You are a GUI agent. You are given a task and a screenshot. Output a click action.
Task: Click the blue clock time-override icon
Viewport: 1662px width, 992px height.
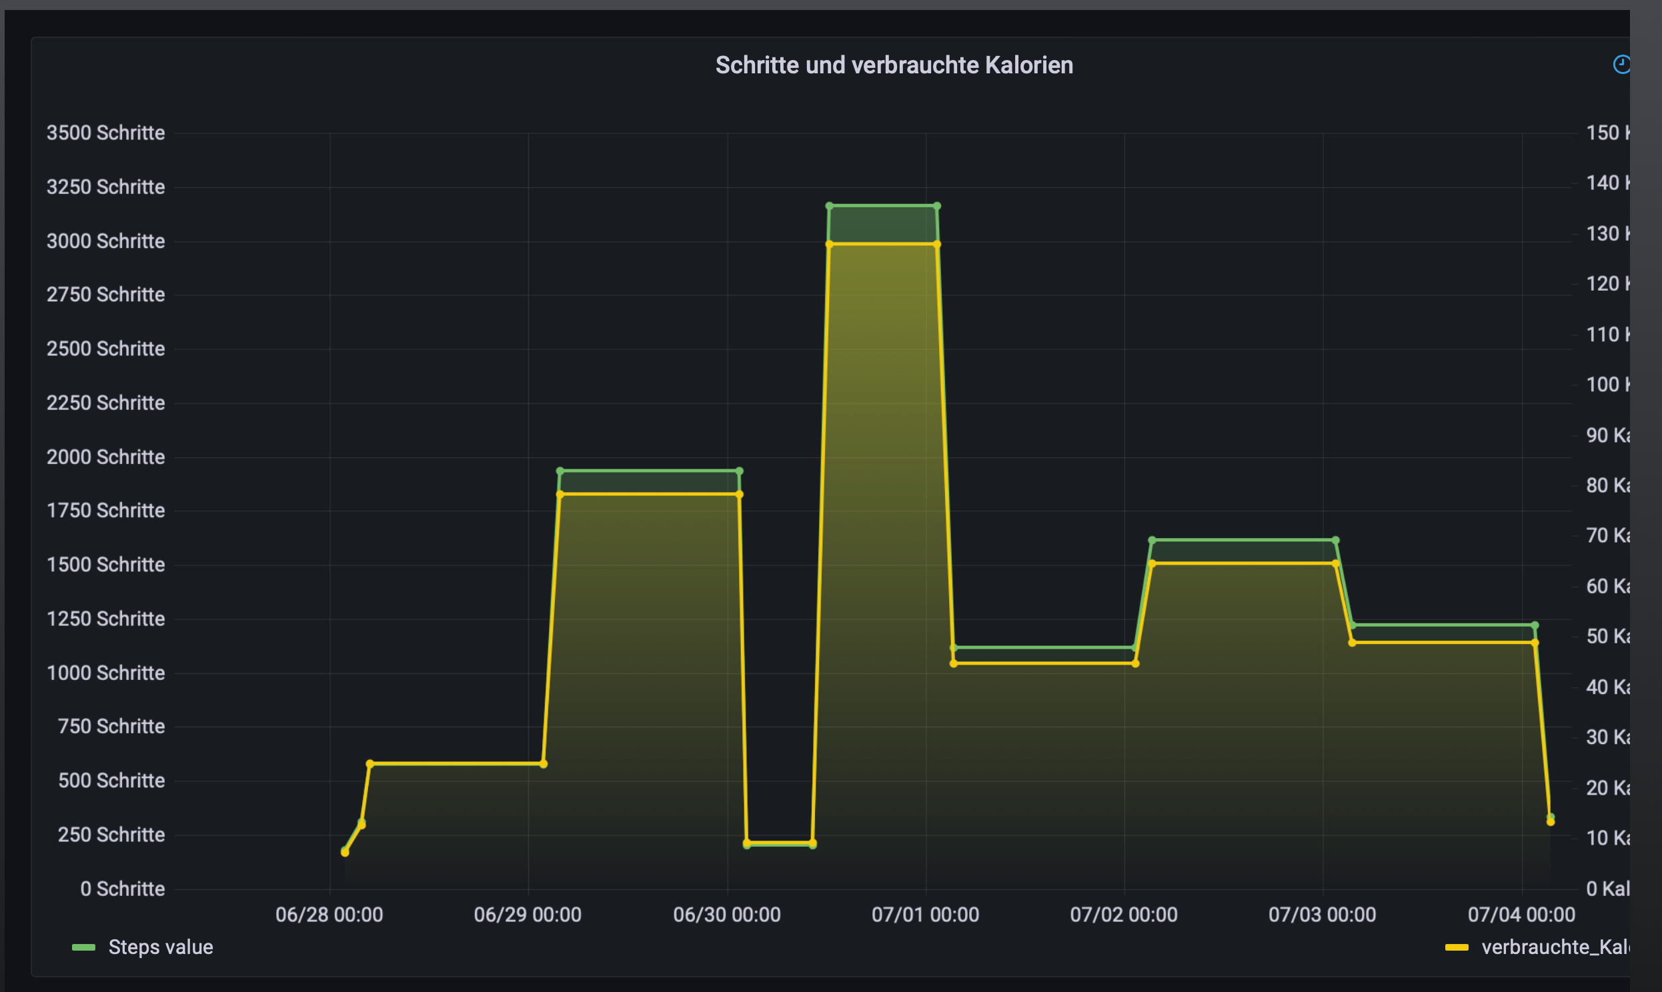(1622, 65)
